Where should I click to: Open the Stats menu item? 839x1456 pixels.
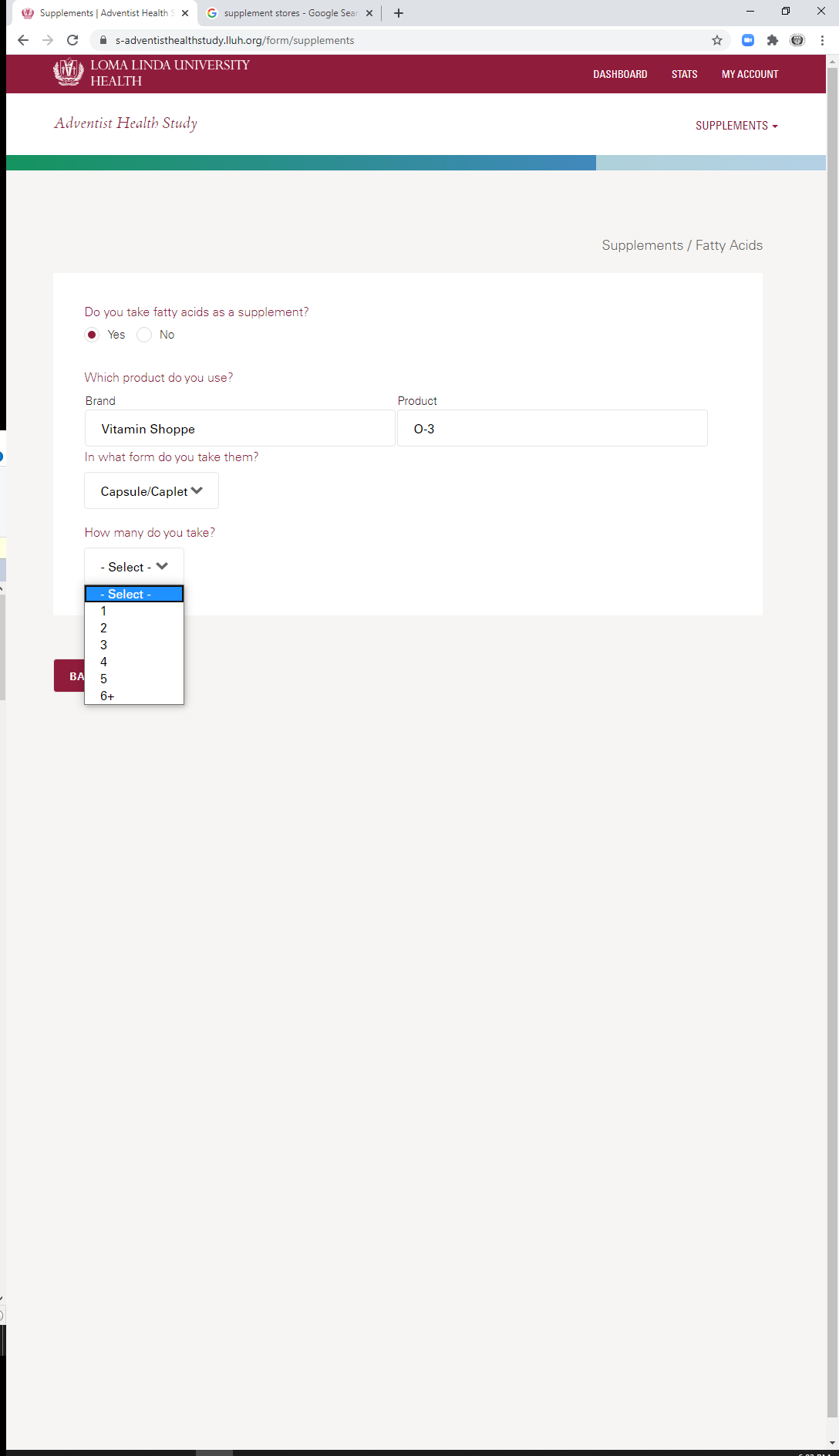pyautogui.click(x=684, y=74)
